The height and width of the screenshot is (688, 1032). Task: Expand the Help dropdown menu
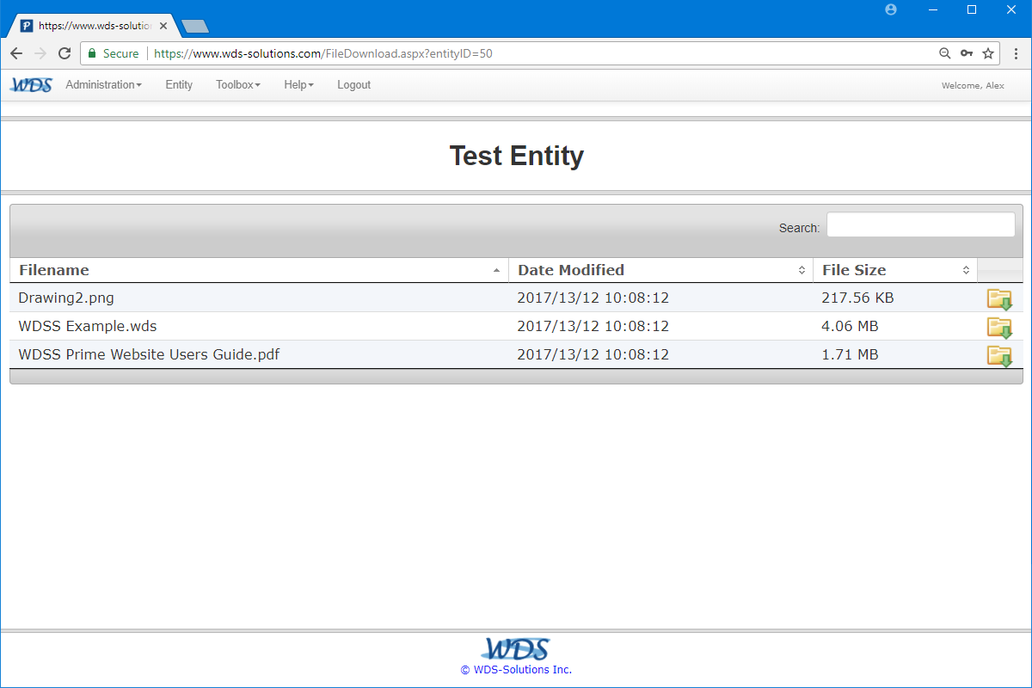pos(298,85)
